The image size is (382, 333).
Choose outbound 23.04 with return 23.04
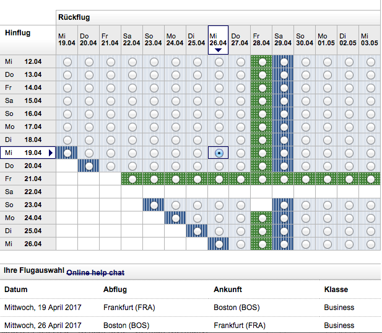click(x=154, y=205)
